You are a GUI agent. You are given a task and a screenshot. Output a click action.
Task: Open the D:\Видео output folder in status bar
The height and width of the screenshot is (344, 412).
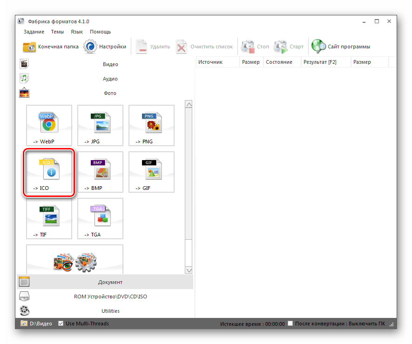coord(36,324)
